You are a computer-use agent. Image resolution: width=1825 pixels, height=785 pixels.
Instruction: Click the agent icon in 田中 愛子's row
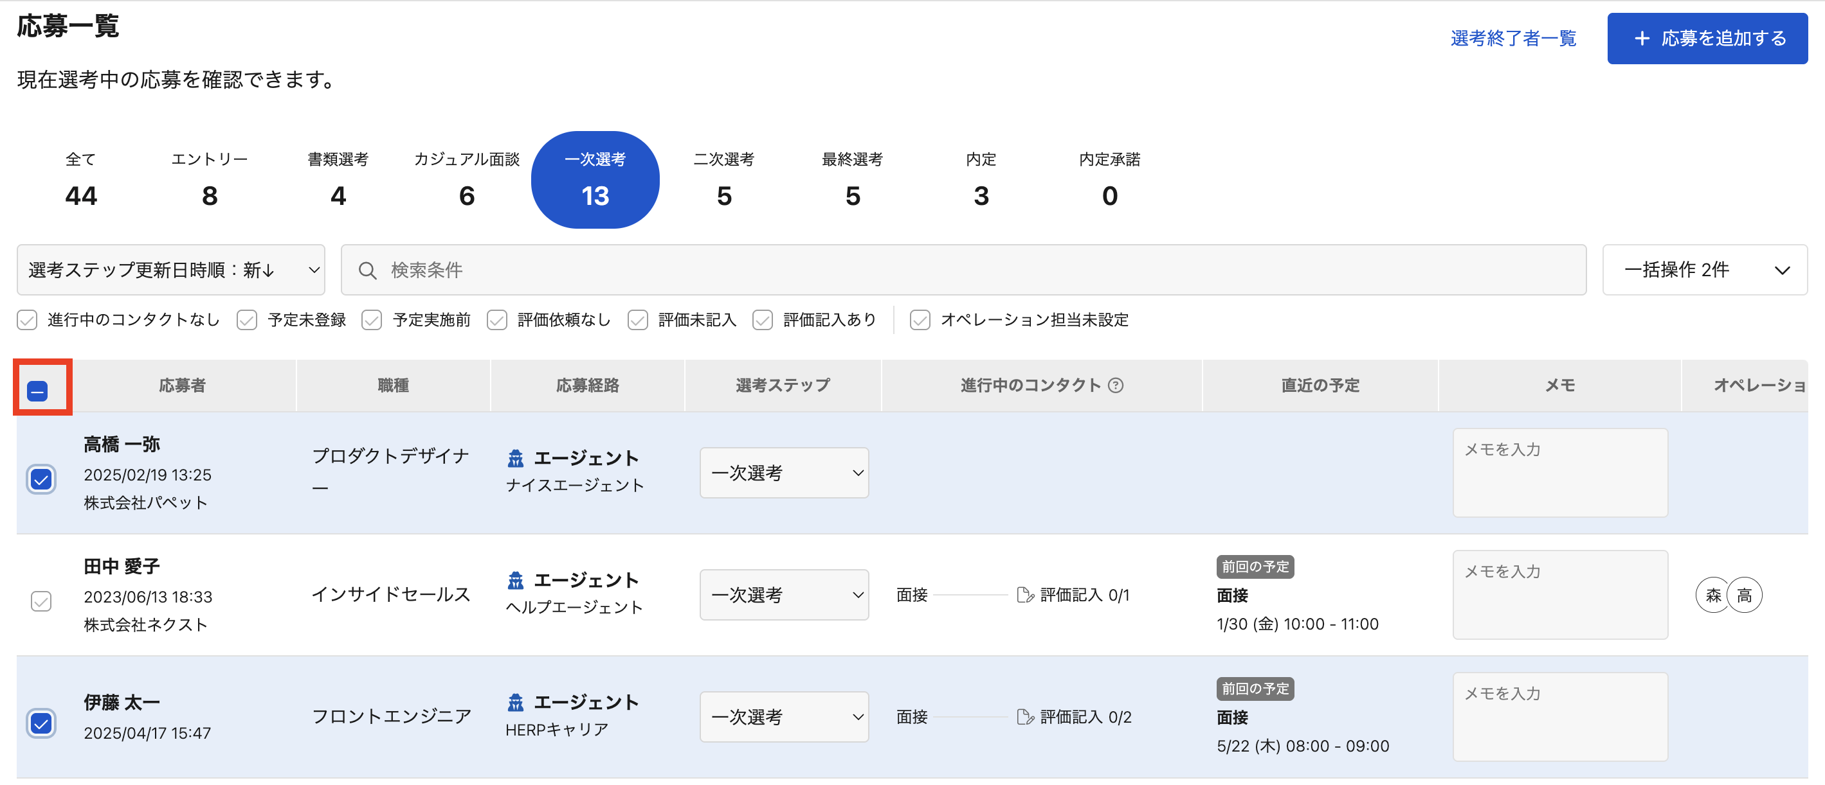click(516, 581)
